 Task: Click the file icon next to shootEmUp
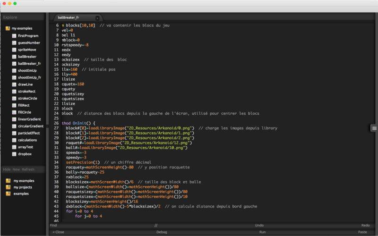(14, 70)
